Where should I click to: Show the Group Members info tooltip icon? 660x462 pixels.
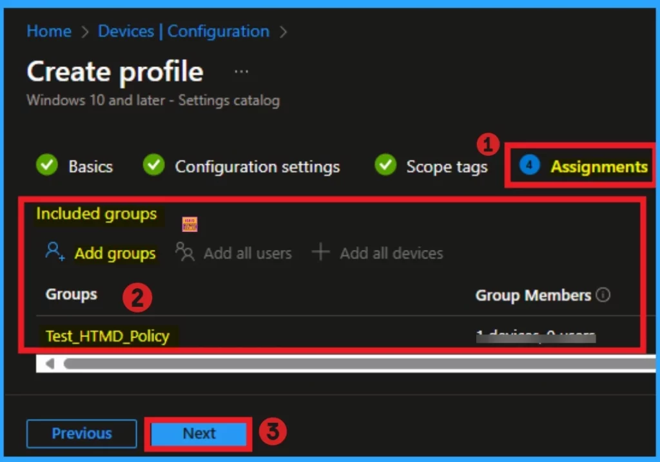click(x=603, y=294)
